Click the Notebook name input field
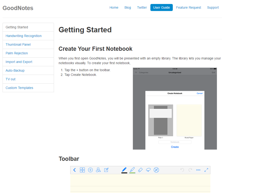Viewport: 269px width, 195px height. click(175, 142)
